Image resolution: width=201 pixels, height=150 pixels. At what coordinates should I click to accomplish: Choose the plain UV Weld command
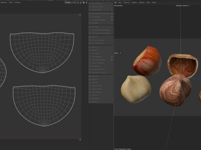coord(101,23)
